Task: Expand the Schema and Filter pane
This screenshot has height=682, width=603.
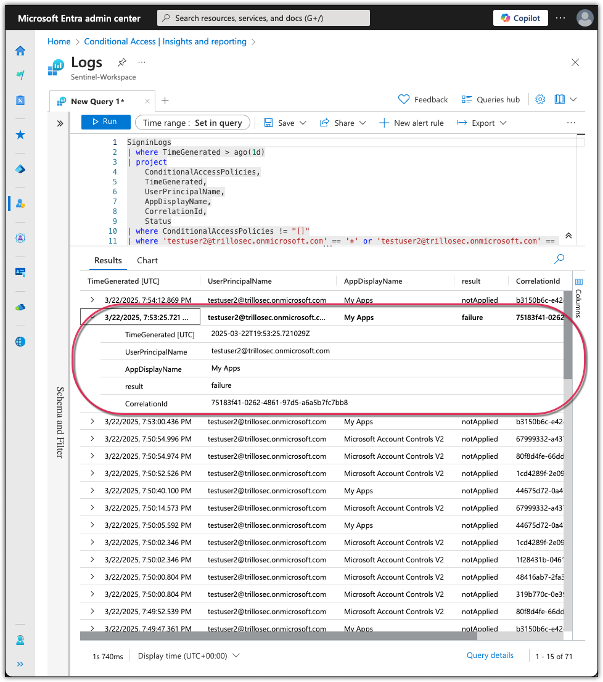Action: 60,123
